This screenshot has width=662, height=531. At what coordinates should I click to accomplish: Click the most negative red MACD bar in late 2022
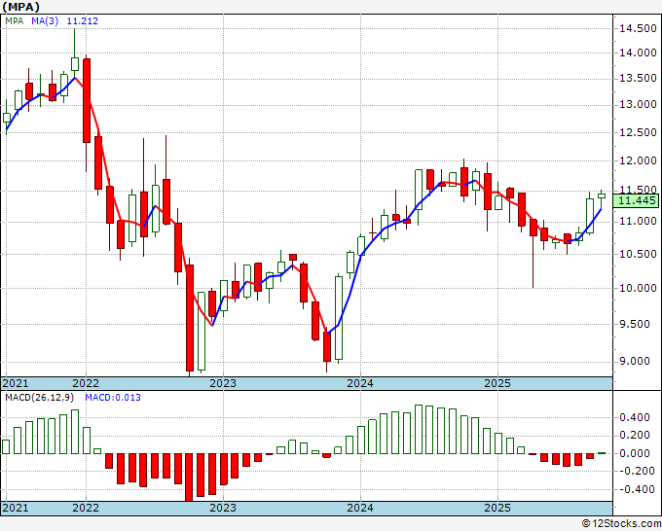[x=190, y=477]
